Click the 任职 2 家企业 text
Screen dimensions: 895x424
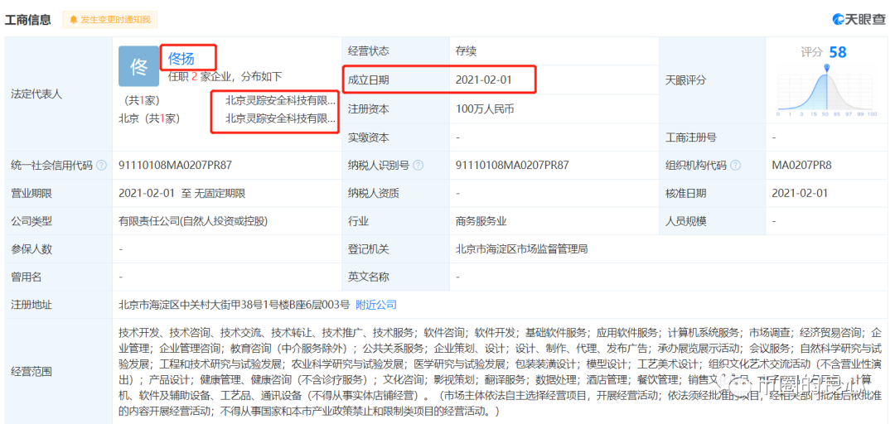[225, 76]
